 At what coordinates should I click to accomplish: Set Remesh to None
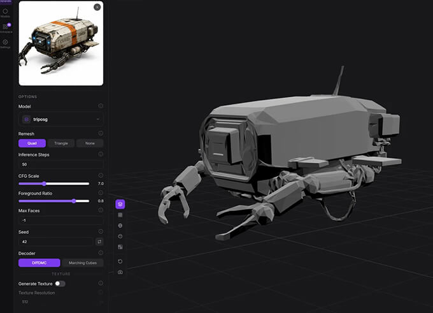(x=90, y=143)
